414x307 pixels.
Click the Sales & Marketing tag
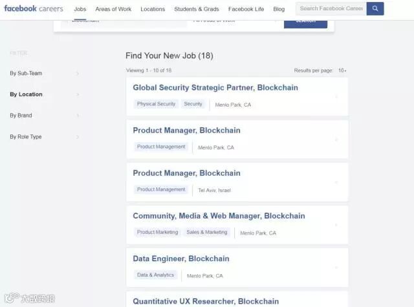(207, 232)
